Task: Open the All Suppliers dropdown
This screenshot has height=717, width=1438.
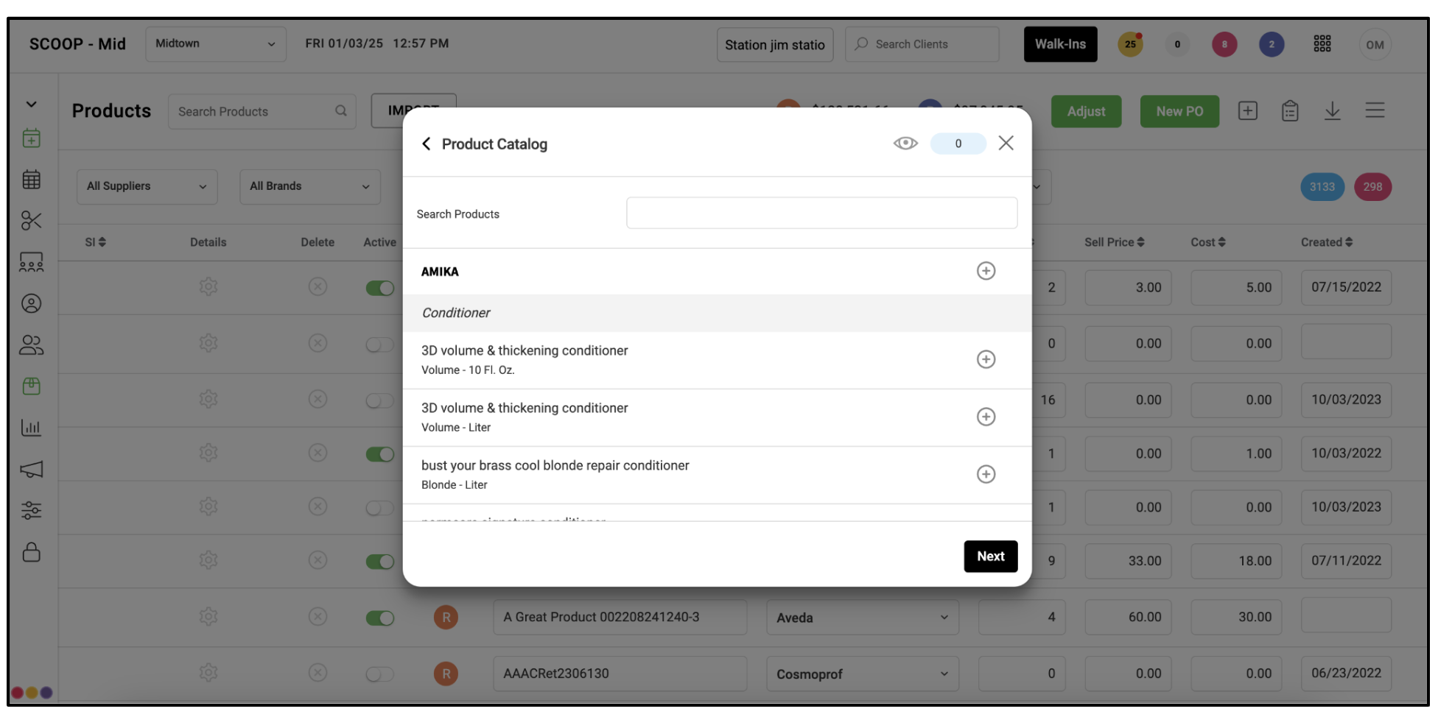Action: tap(147, 187)
